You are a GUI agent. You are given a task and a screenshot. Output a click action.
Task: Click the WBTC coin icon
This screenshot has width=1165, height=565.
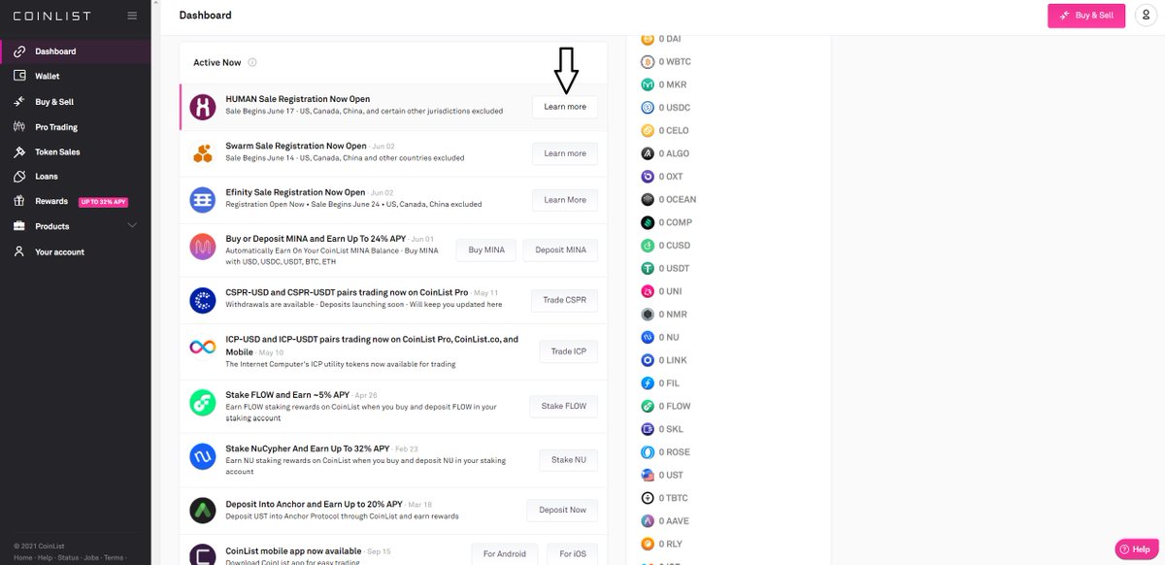(648, 61)
